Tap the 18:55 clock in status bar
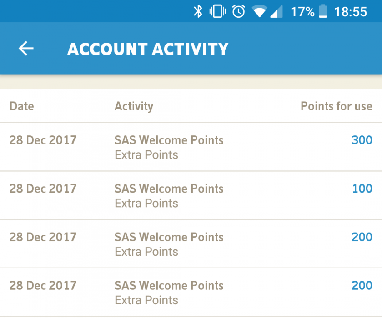 (x=350, y=11)
